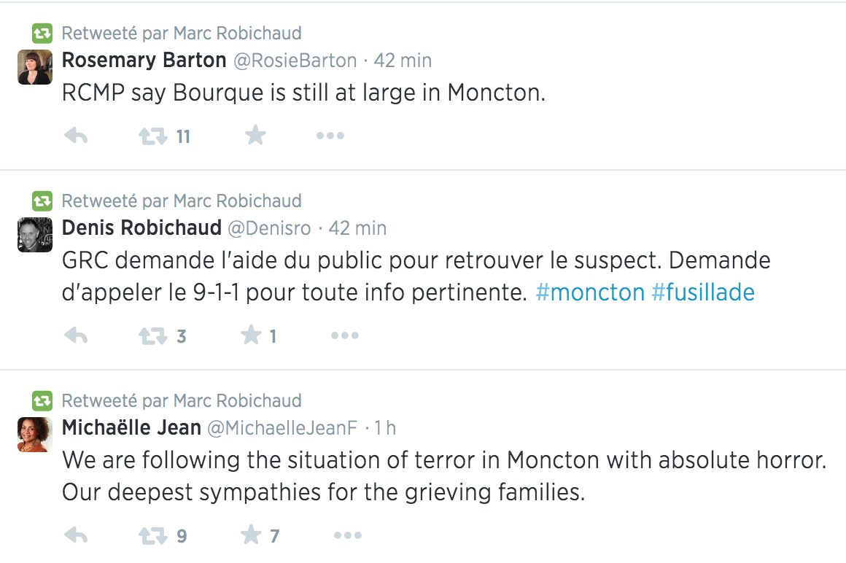The width and height of the screenshot is (846, 563).
Task: Open the #moncton hashtag
Action: coord(590,292)
